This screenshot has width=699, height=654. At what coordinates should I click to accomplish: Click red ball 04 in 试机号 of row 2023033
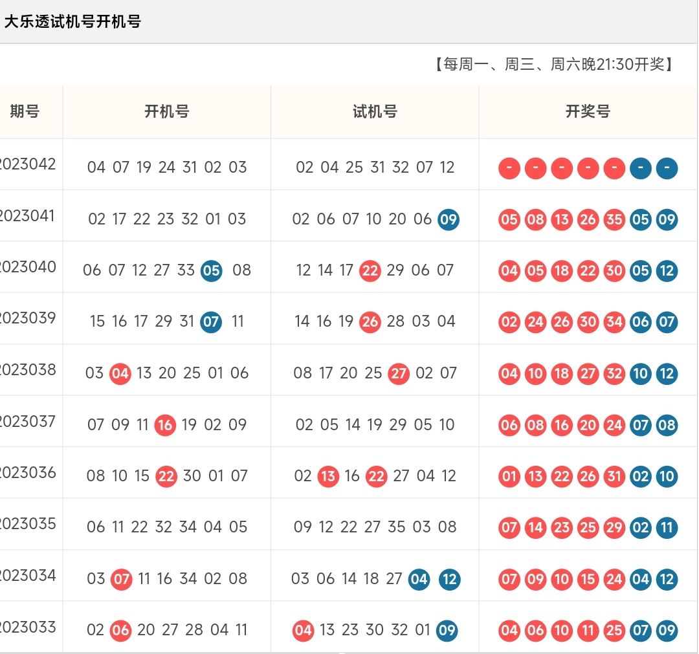click(x=303, y=630)
